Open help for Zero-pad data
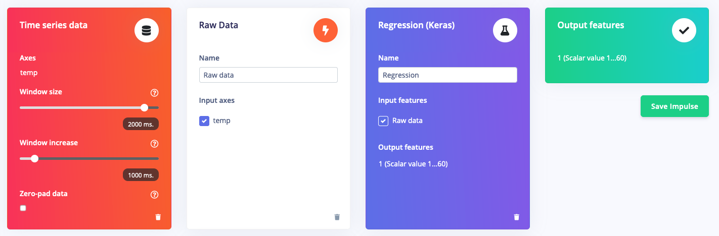The width and height of the screenshot is (719, 236). click(155, 195)
